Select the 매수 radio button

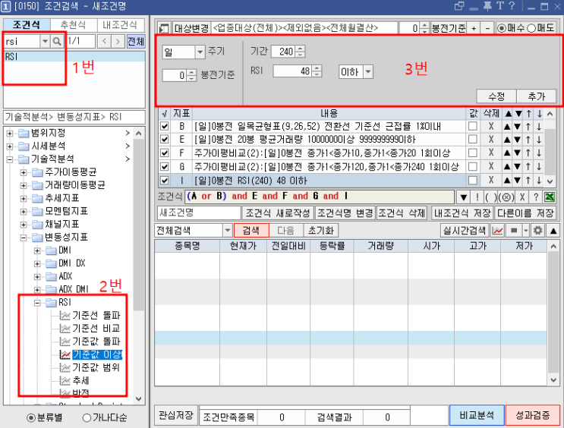(x=502, y=28)
